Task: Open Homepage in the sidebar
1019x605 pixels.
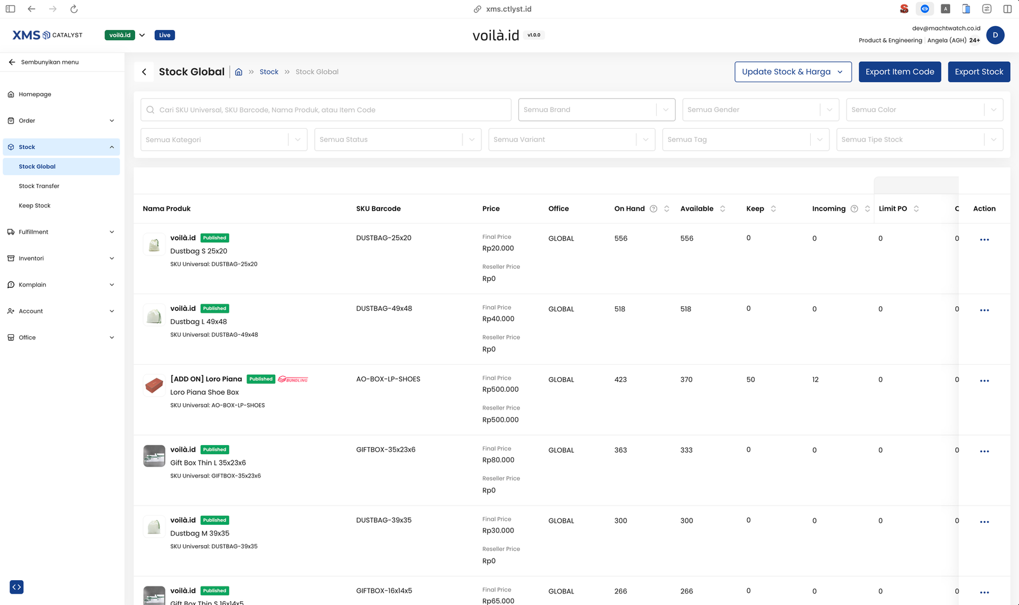Action: [x=61, y=94]
